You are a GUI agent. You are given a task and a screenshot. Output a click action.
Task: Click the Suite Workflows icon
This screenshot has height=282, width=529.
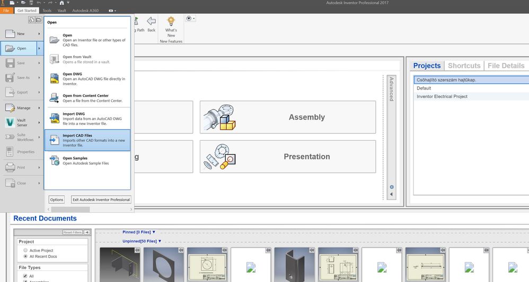click(x=10, y=137)
